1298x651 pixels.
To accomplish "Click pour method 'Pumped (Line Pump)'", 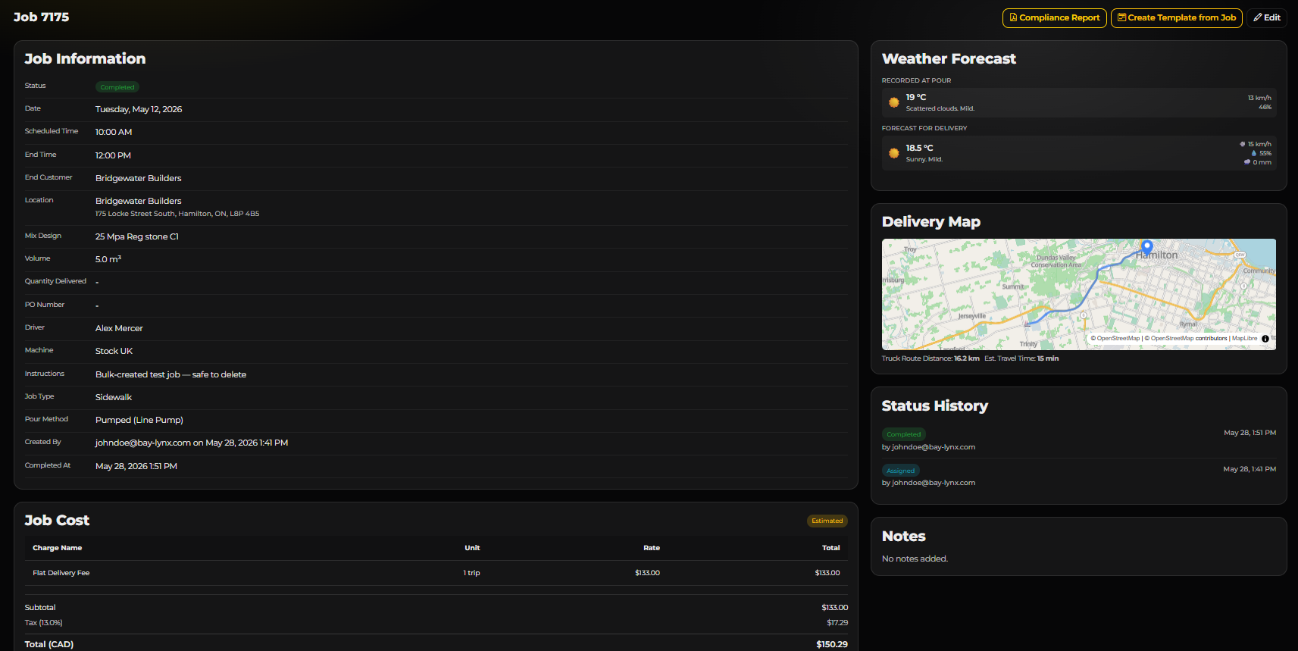I will (x=139, y=420).
